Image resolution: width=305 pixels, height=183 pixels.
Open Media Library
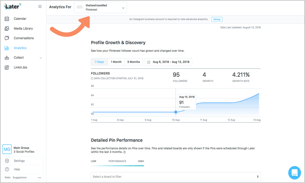[x=23, y=28]
